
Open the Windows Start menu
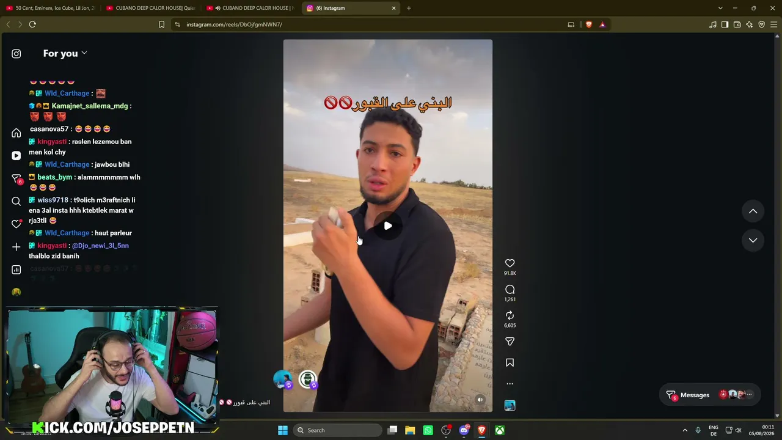(x=283, y=430)
